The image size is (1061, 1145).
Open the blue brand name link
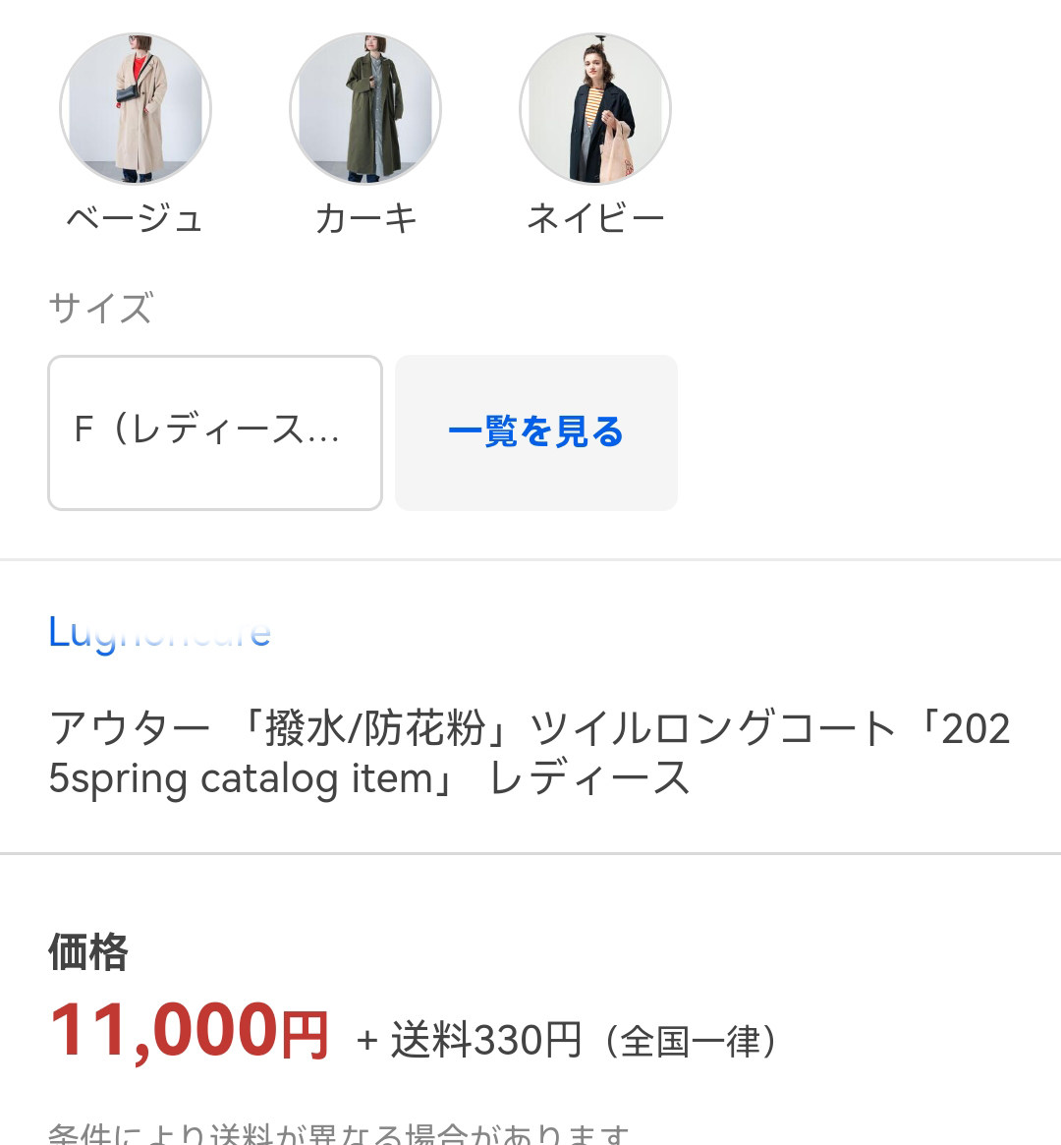(x=160, y=632)
